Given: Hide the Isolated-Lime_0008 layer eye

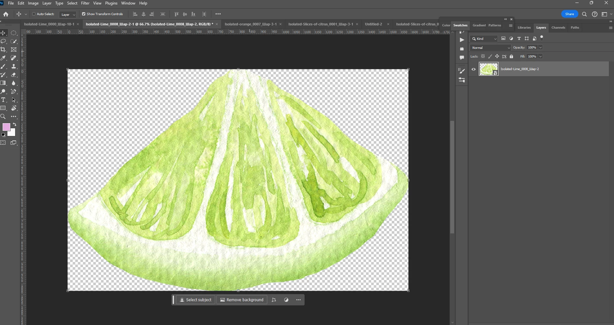Looking at the screenshot, I should (x=473, y=69).
